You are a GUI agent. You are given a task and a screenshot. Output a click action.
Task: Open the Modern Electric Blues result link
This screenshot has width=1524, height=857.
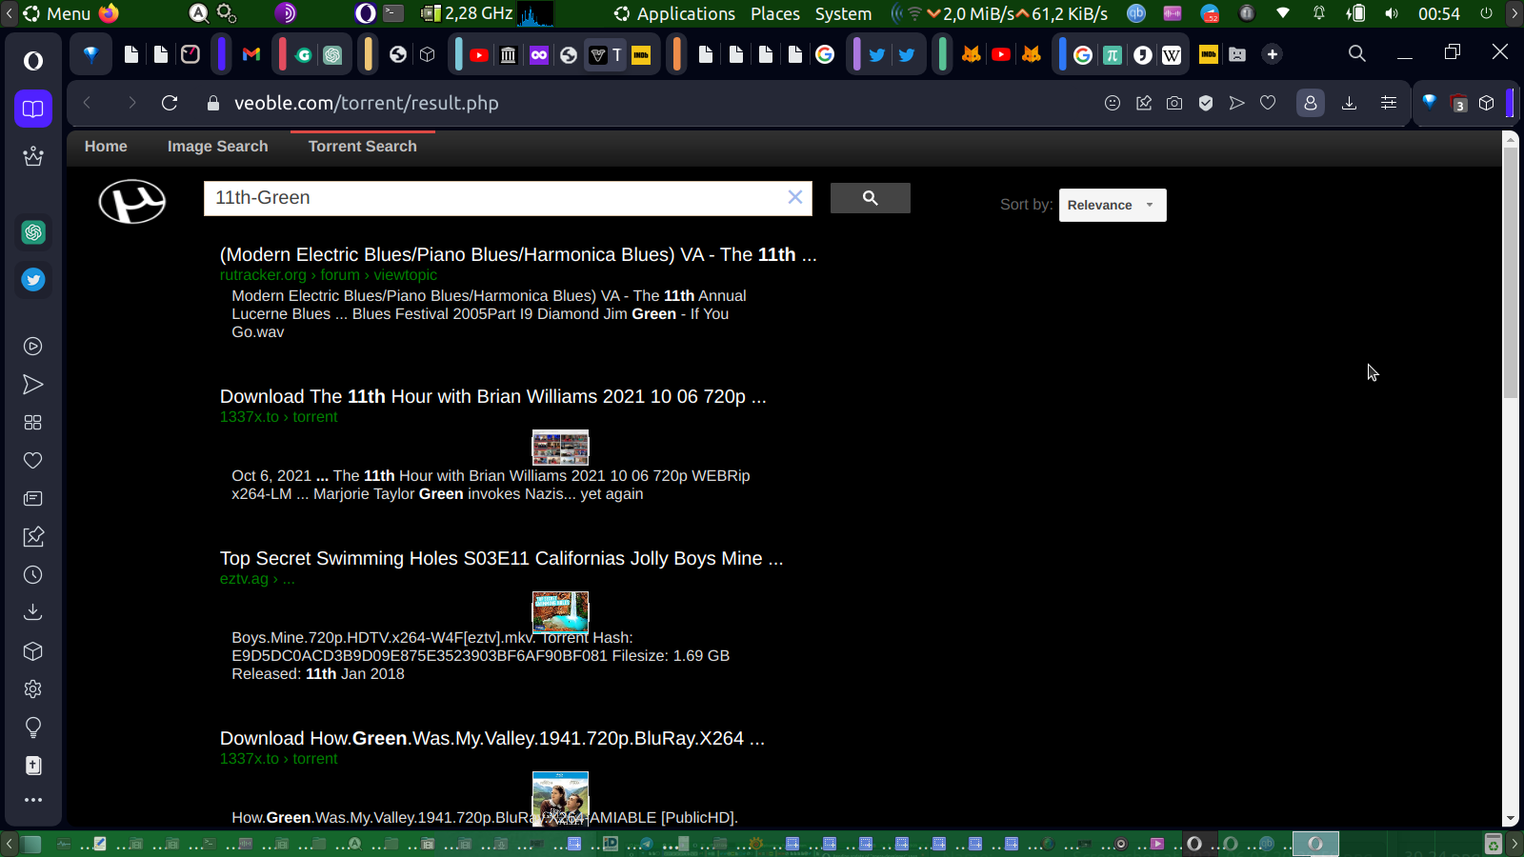518,254
